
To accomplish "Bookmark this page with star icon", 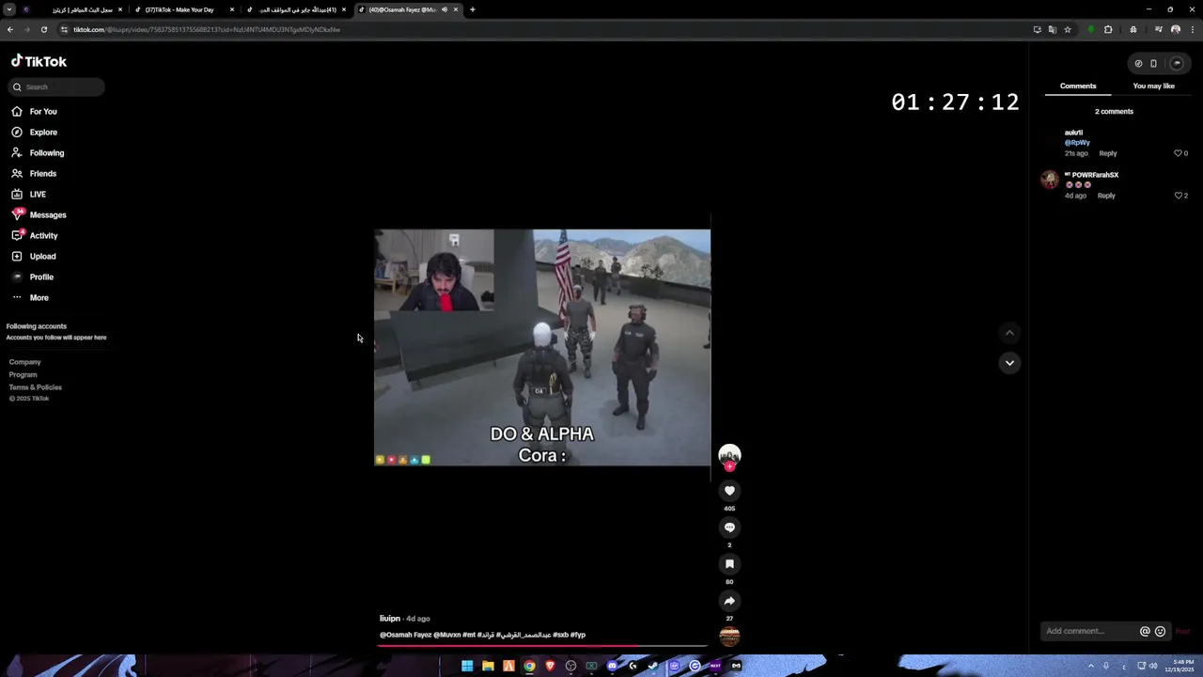I will tap(1068, 29).
